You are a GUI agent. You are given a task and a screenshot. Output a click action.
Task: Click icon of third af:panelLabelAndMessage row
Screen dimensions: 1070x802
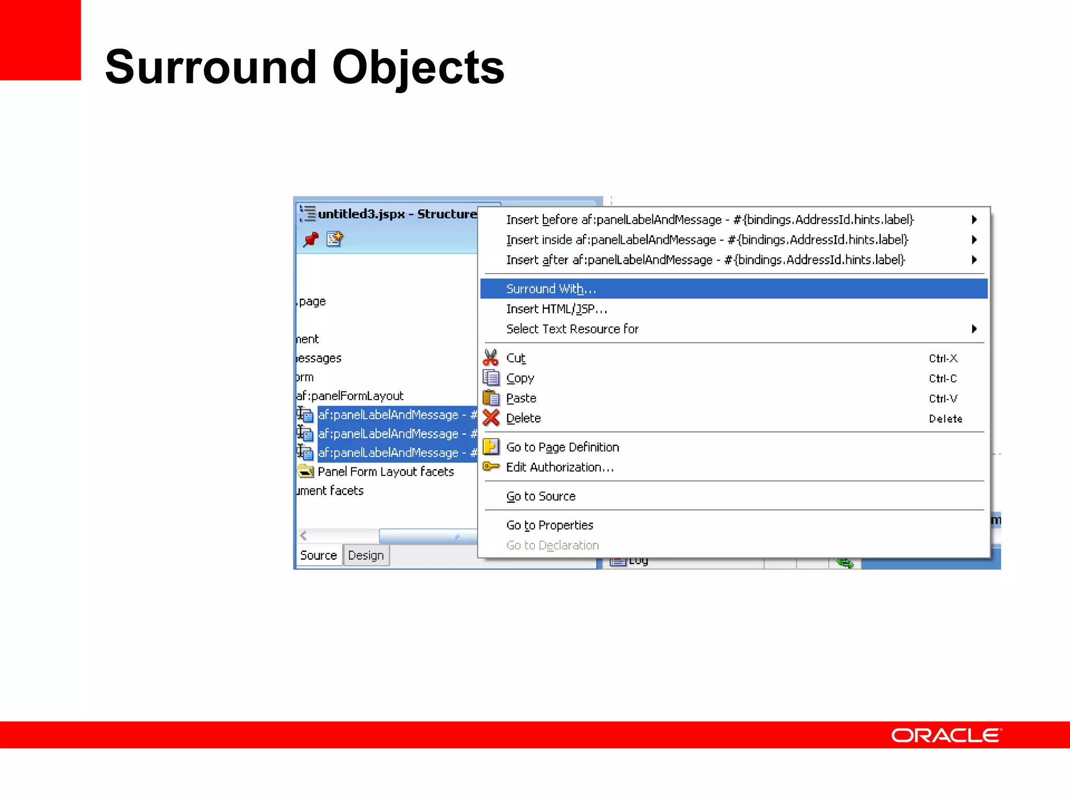click(306, 452)
